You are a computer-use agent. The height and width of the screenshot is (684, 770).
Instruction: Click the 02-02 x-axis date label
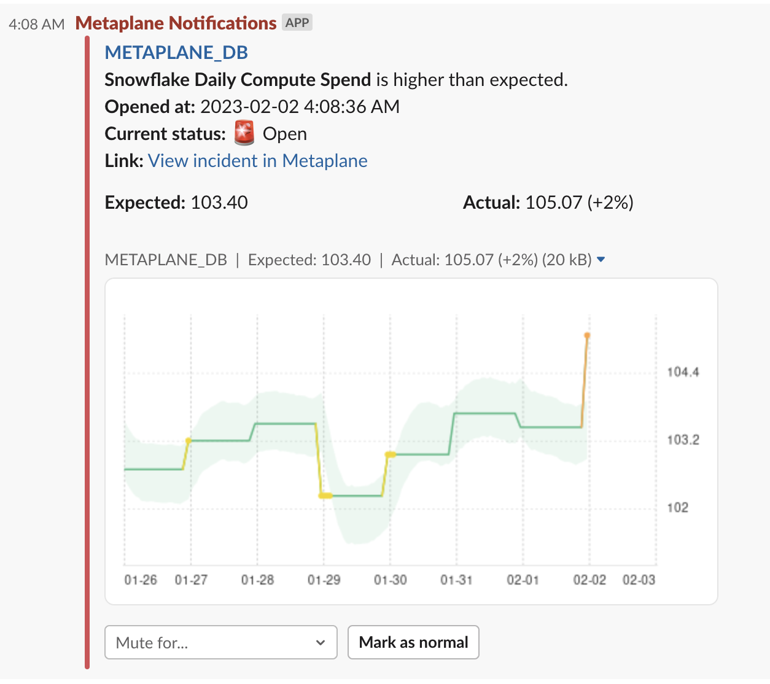pyautogui.click(x=589, y=580)
